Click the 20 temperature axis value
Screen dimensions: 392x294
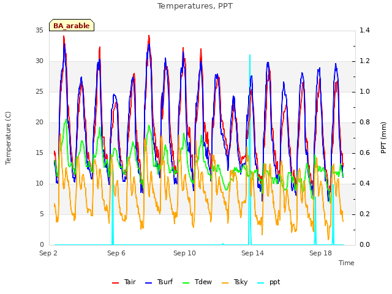point(39,123)
